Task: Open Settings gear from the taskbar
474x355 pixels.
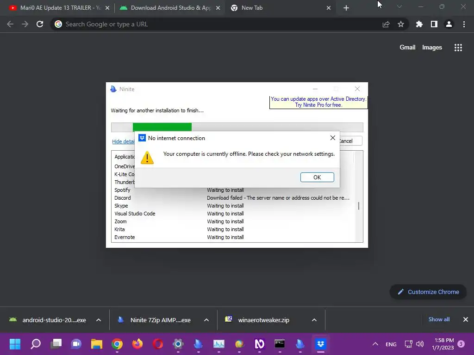Action: [x=178, y=344]
